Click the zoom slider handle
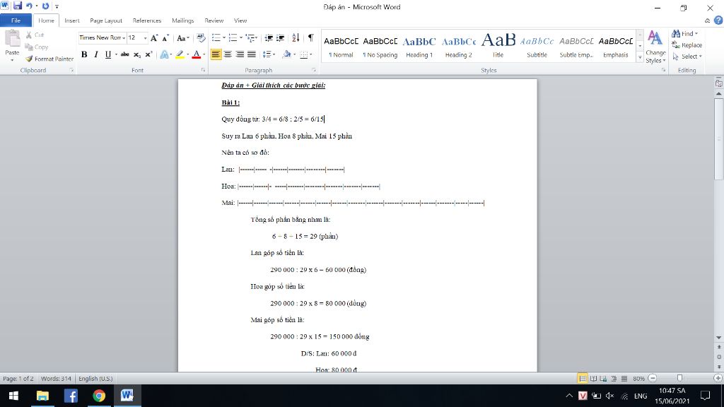Viewport: 724px width, 407px height. point(679,379)
